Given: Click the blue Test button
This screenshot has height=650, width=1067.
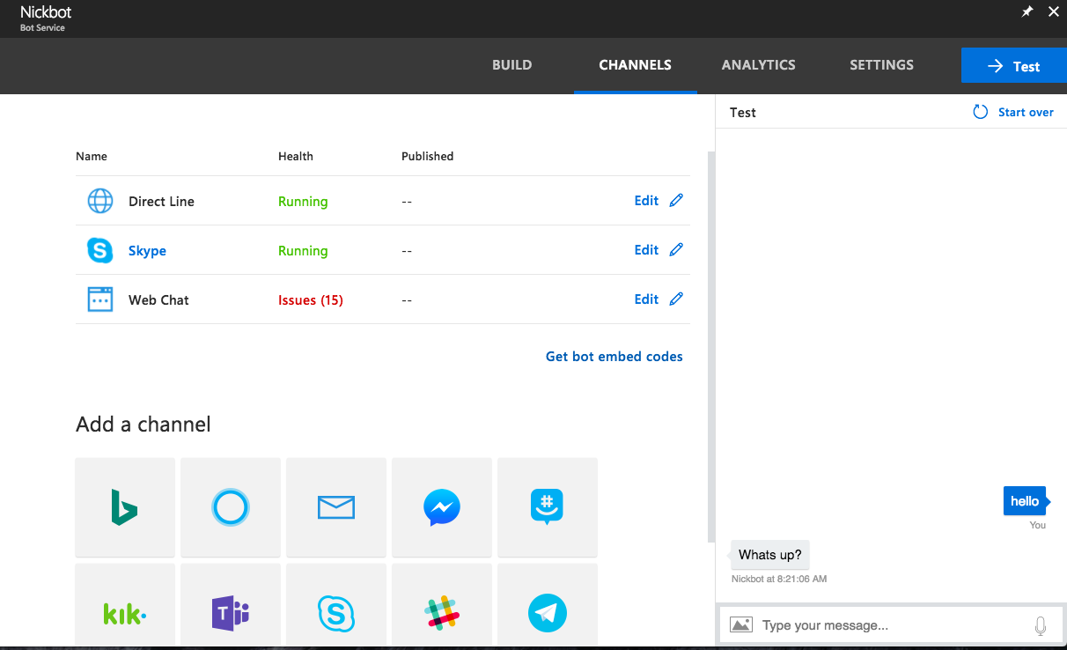Looking at the screenshot, I should [1014, 66].
